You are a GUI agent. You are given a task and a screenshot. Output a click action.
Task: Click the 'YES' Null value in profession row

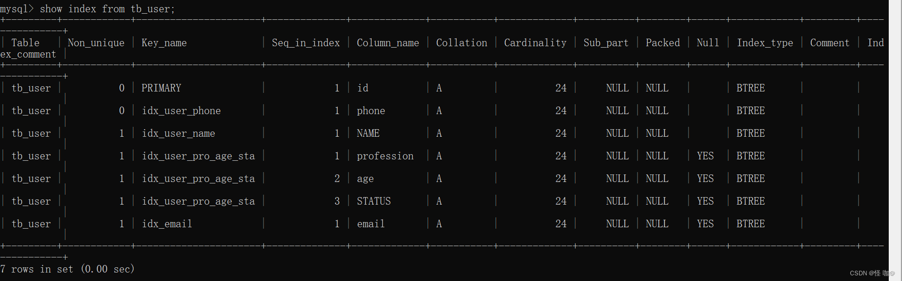tap(705, 156)
